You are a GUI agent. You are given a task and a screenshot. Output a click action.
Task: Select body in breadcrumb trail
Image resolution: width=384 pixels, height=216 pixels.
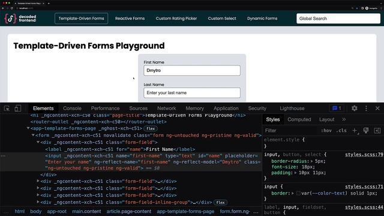click(x=36, y=211)
